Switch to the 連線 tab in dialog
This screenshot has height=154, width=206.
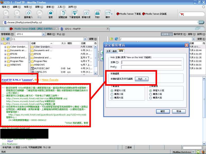(x=114, y=51)
